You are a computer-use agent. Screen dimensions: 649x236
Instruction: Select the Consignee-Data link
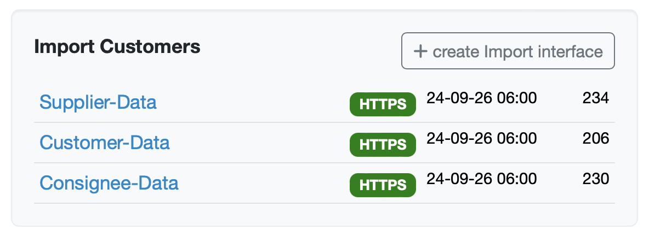(x=109, y=183)
